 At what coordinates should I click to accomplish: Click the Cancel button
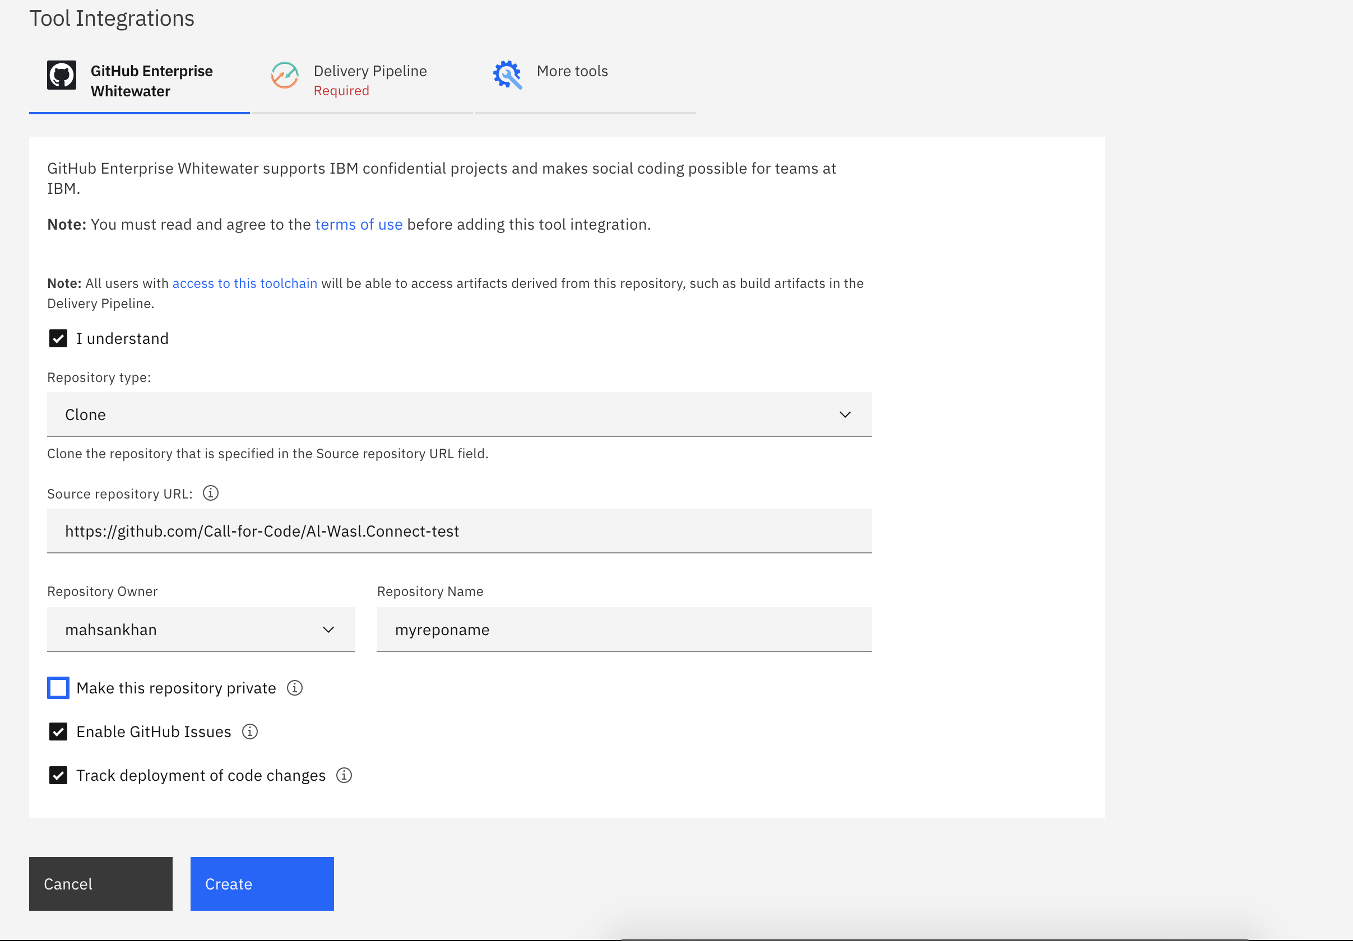101,883
